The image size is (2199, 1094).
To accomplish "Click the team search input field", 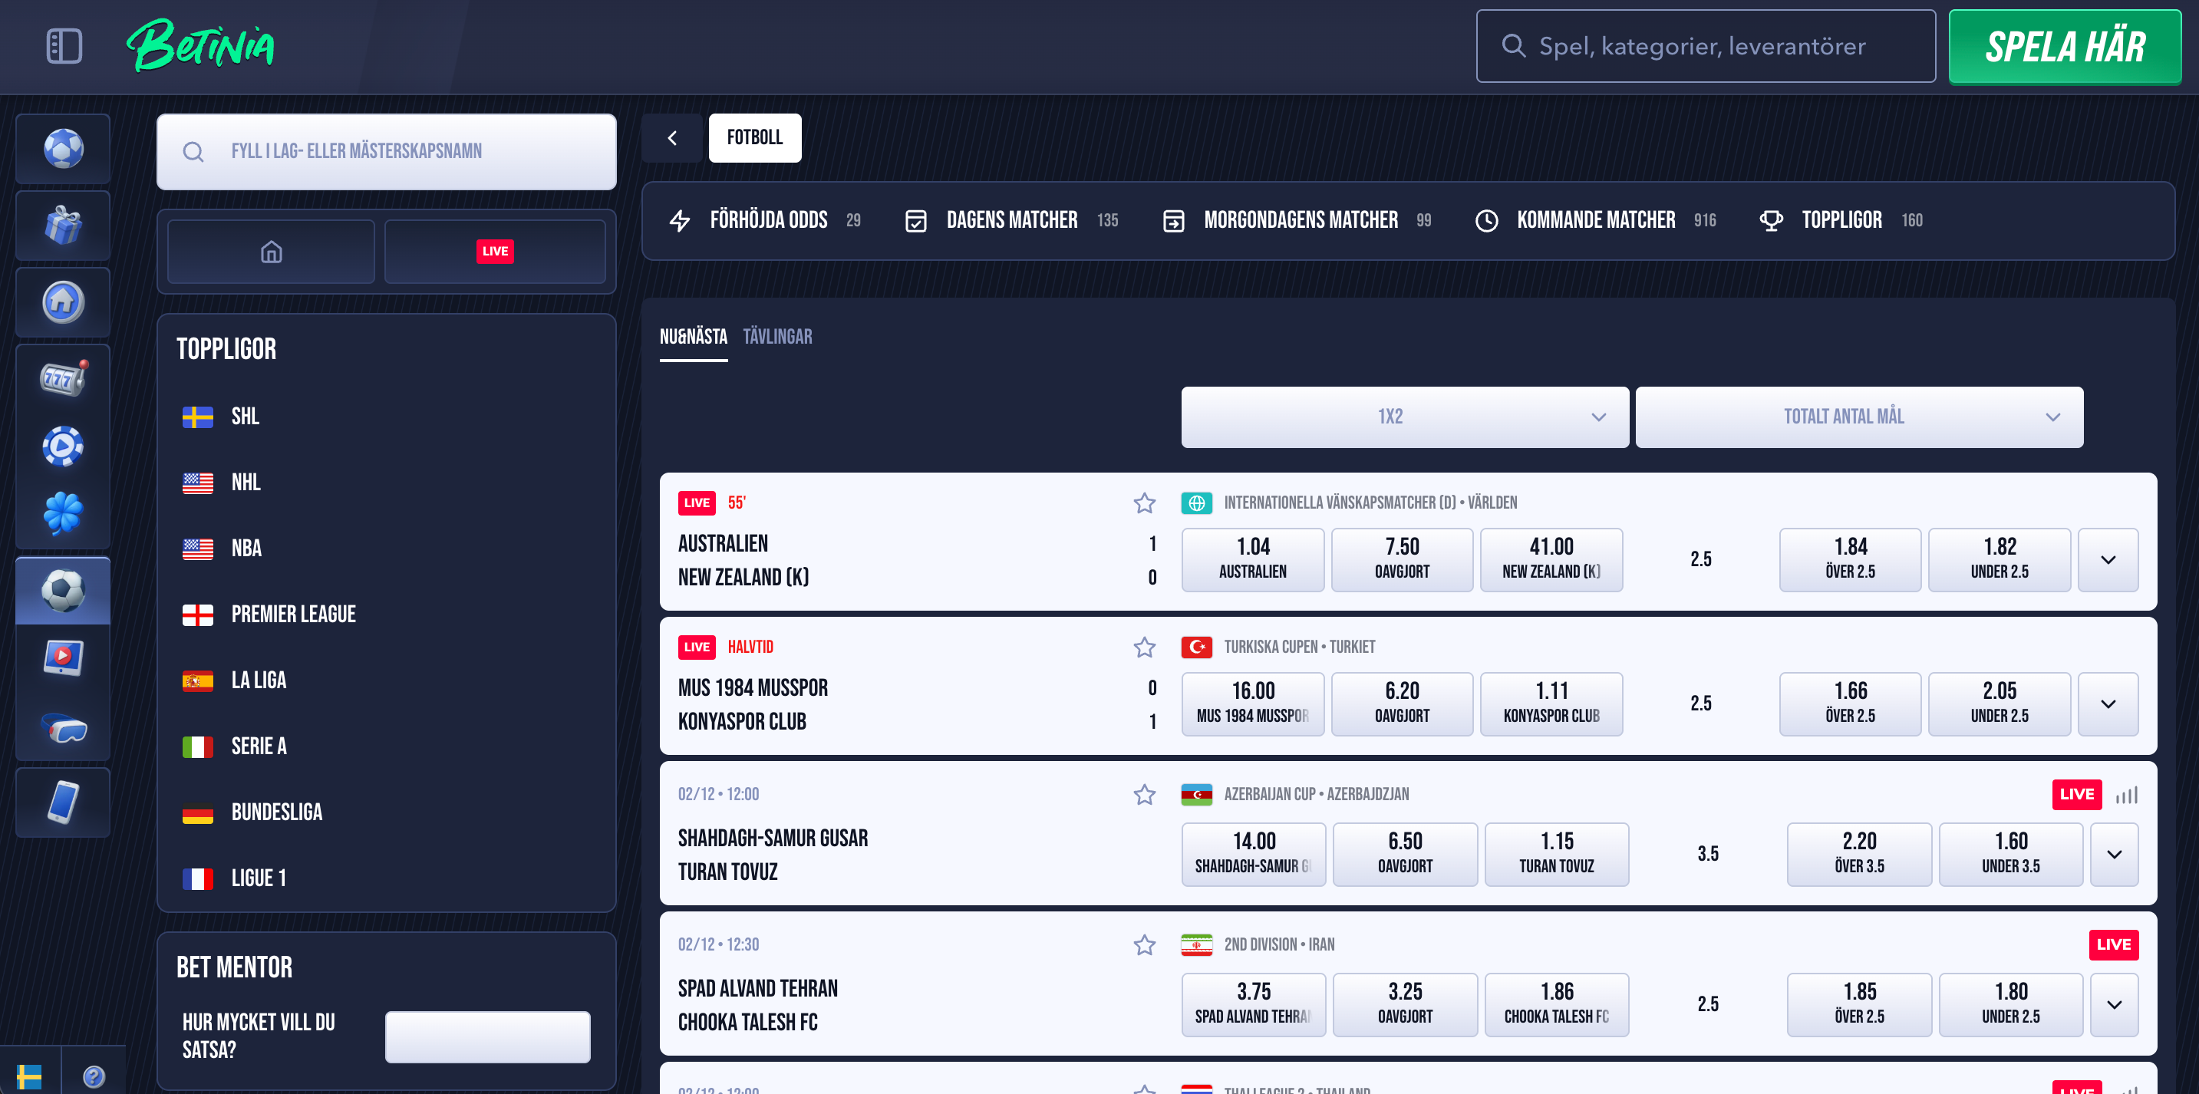I will pos(386,151).
